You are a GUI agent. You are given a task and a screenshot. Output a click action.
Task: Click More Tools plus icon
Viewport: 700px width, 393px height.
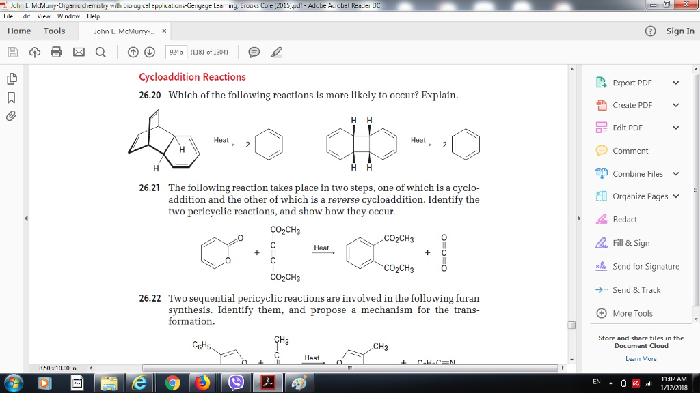point(602,313)
